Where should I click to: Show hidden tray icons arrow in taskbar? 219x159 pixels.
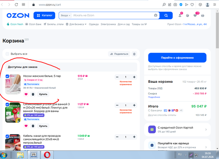(x=186, y=155)
